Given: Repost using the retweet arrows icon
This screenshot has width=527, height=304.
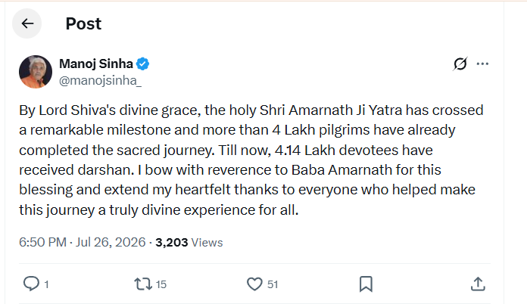Looking at the screenshot, I should click(143, 284).
